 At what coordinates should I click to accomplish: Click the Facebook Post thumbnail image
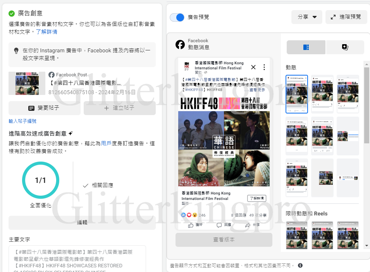[27, 83]
